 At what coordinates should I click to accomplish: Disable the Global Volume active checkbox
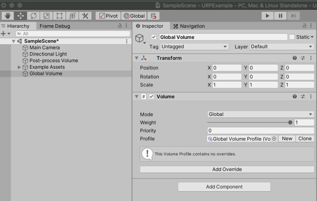[154, 37]
